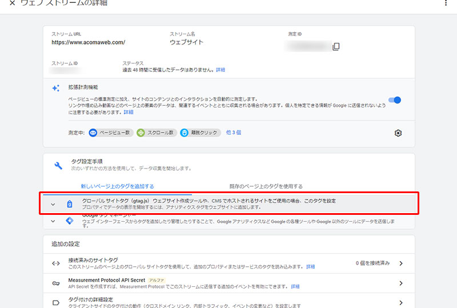Copy the measurement ID to clipboard
This screenshot has height=308, width=457.
point(336,46)
